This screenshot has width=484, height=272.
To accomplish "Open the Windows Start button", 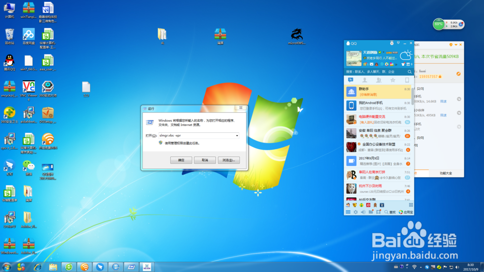I will pos(6,267).
